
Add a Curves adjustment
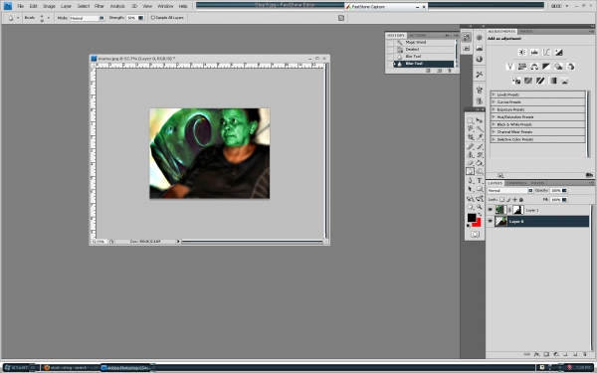click(x=546, y=52)
